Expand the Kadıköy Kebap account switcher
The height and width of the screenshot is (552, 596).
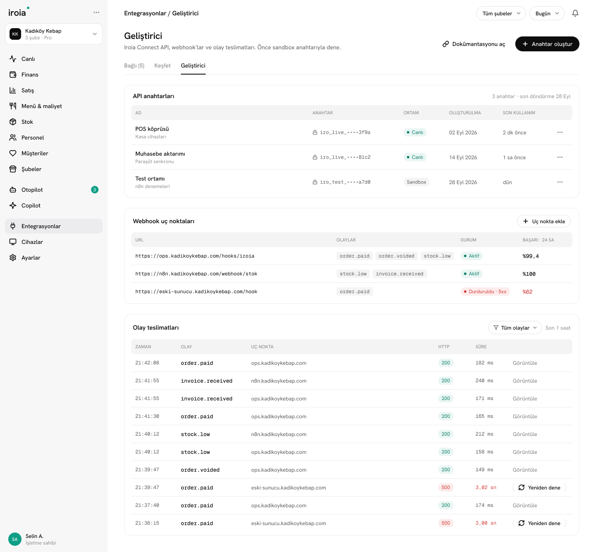[x=54, y=34]
